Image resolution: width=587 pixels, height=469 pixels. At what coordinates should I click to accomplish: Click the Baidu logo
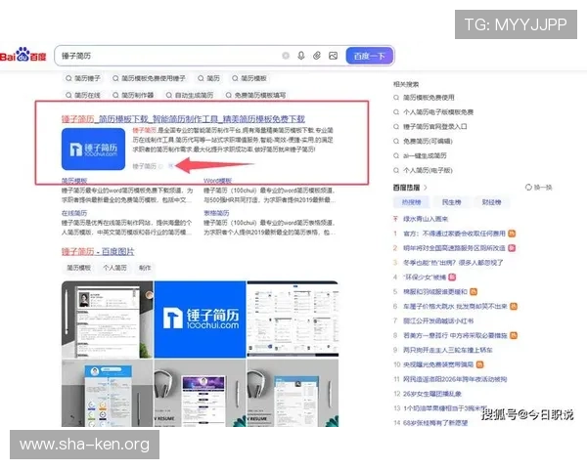coord(23,56)
